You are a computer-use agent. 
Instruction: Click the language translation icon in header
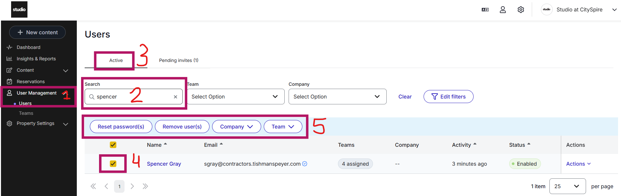(485, 10)
